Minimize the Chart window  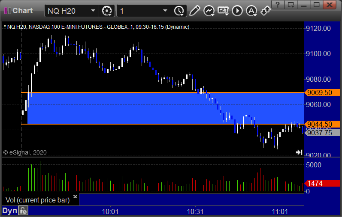(x=304, y=4)
